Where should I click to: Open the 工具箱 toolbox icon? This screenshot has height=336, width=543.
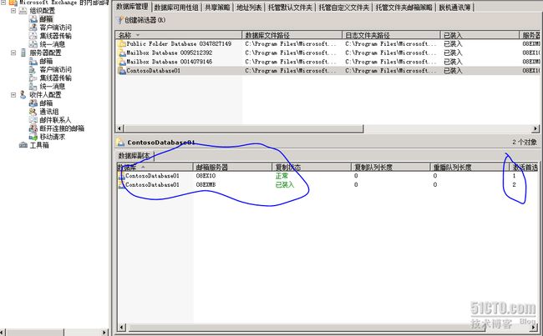pyautogui.click(x=23, y=145)
